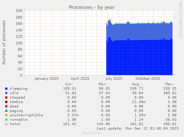Click the 'Munin 2.0.57' version text

pos(92,133)
